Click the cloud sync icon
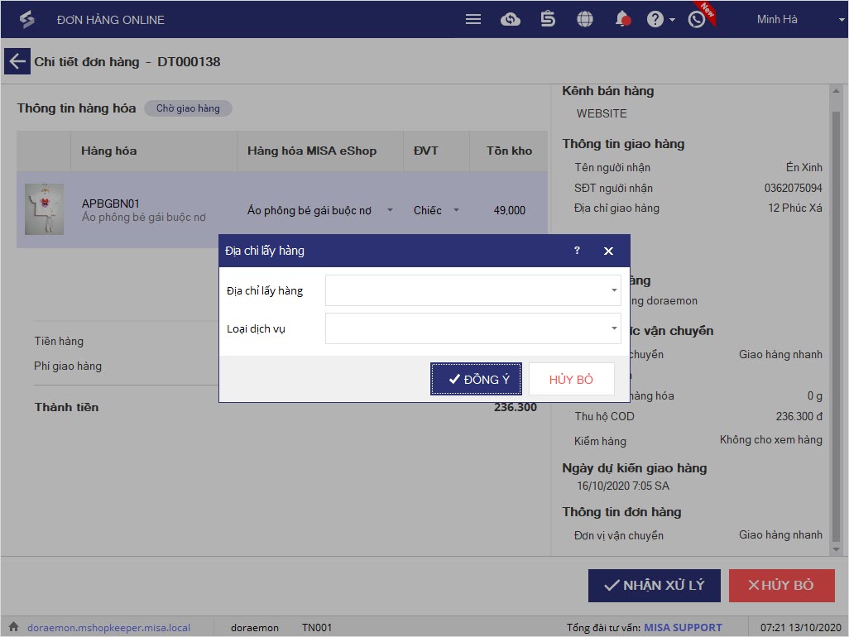The image size is (849, 637). tap(510, 20)
